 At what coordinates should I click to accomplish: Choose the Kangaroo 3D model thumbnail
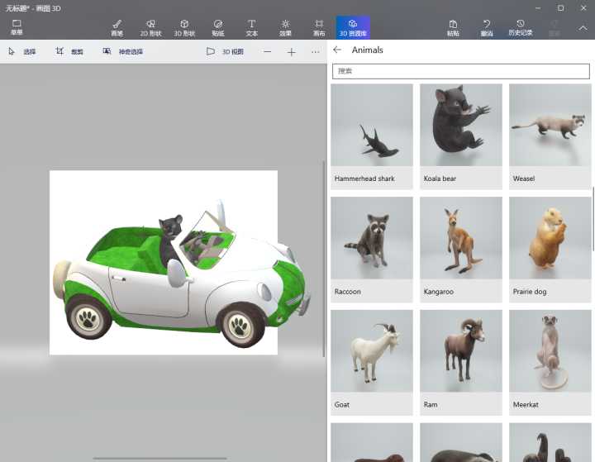[460, 248]
